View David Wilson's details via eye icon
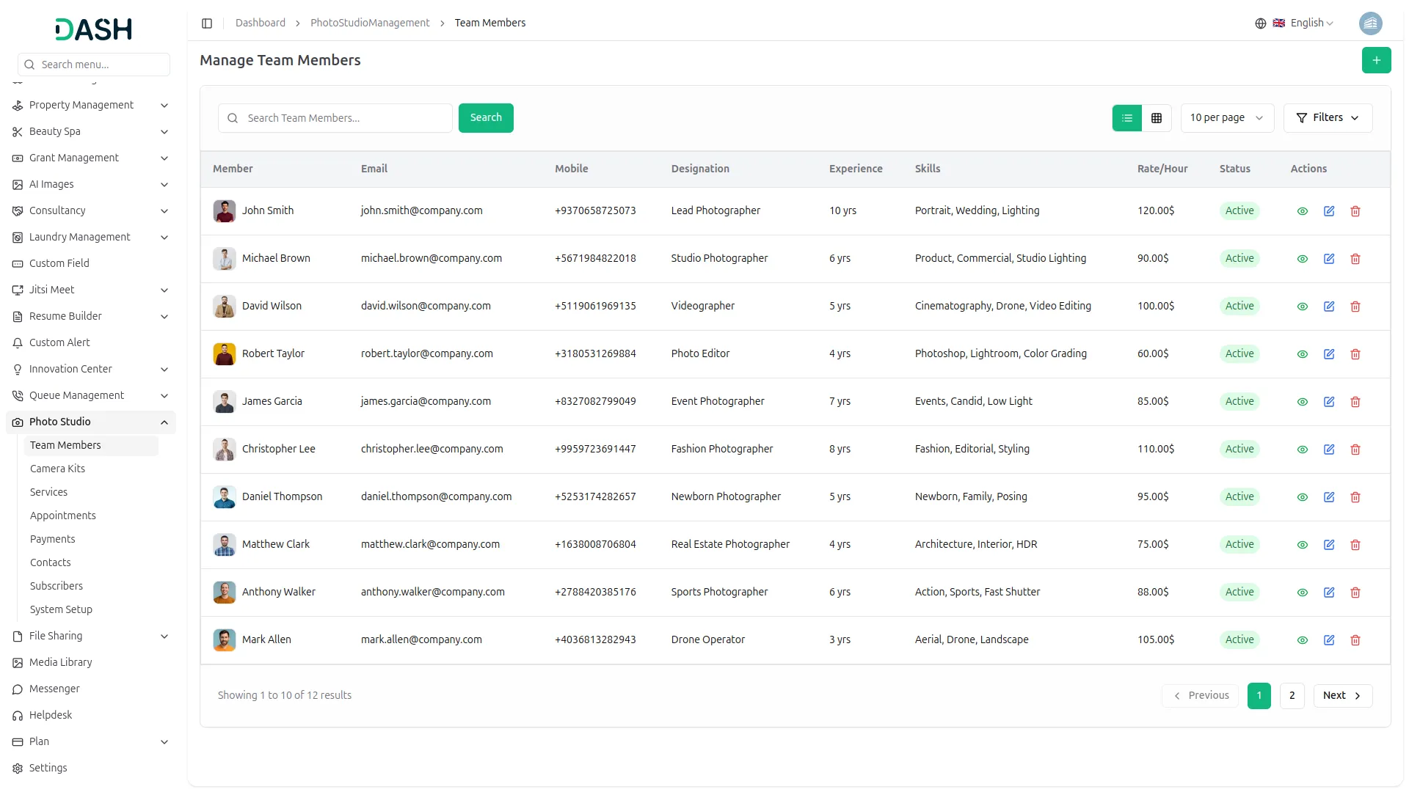This screenshot has width=1409, height=792. [1303, 307]
